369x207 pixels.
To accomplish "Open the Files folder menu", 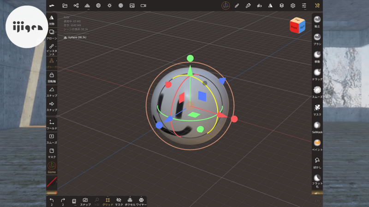I will [65, 6].
